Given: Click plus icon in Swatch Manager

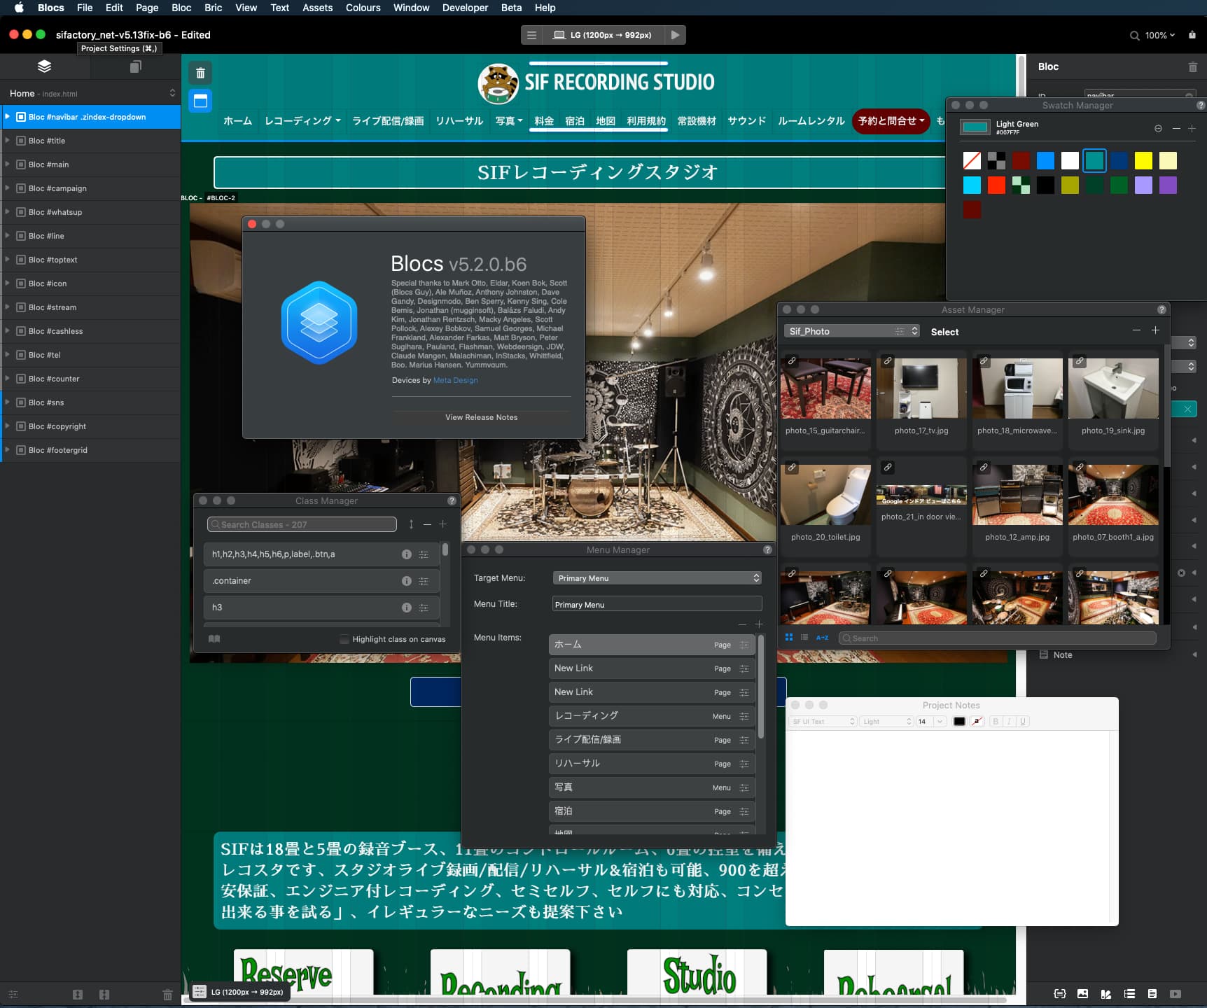Looking at the screenshot, I should click(x=1192, y=128).
